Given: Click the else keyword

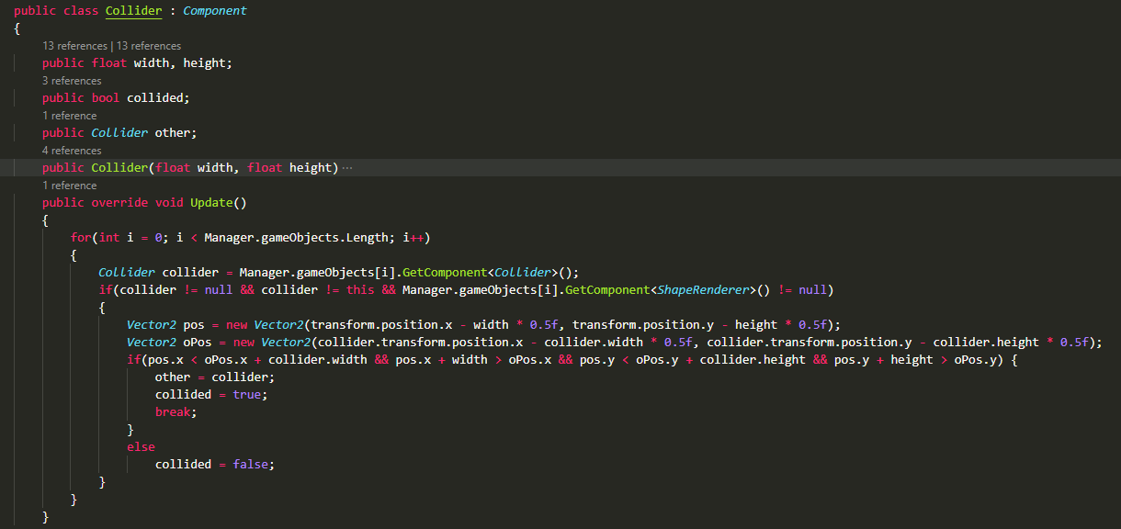Looking at the screenshot, I should tap(141, 447).
